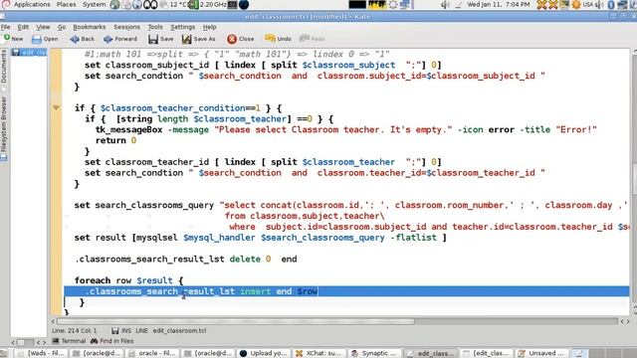Switch to Synaptic taskbar window
The width and height of the screenshot is (637, 358).
pos(375,353)
